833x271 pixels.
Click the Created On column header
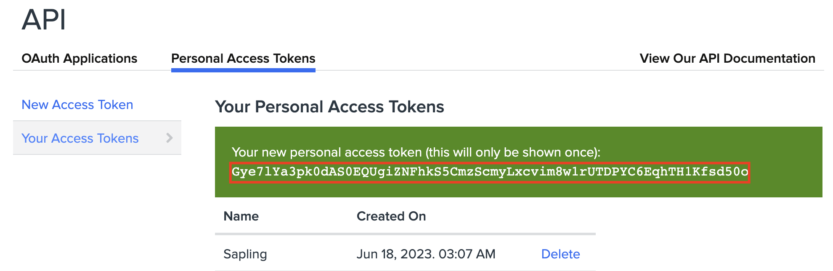pyautogui.click(x=391, y=216)
